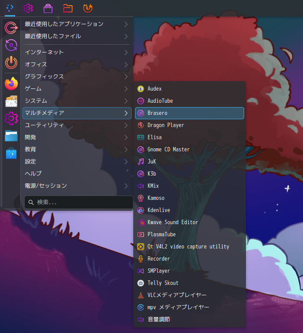Click the shopping bag icon on the top panel
Image resolution: width=303 pixels, height=333 pixels.
tap(48, 9)
